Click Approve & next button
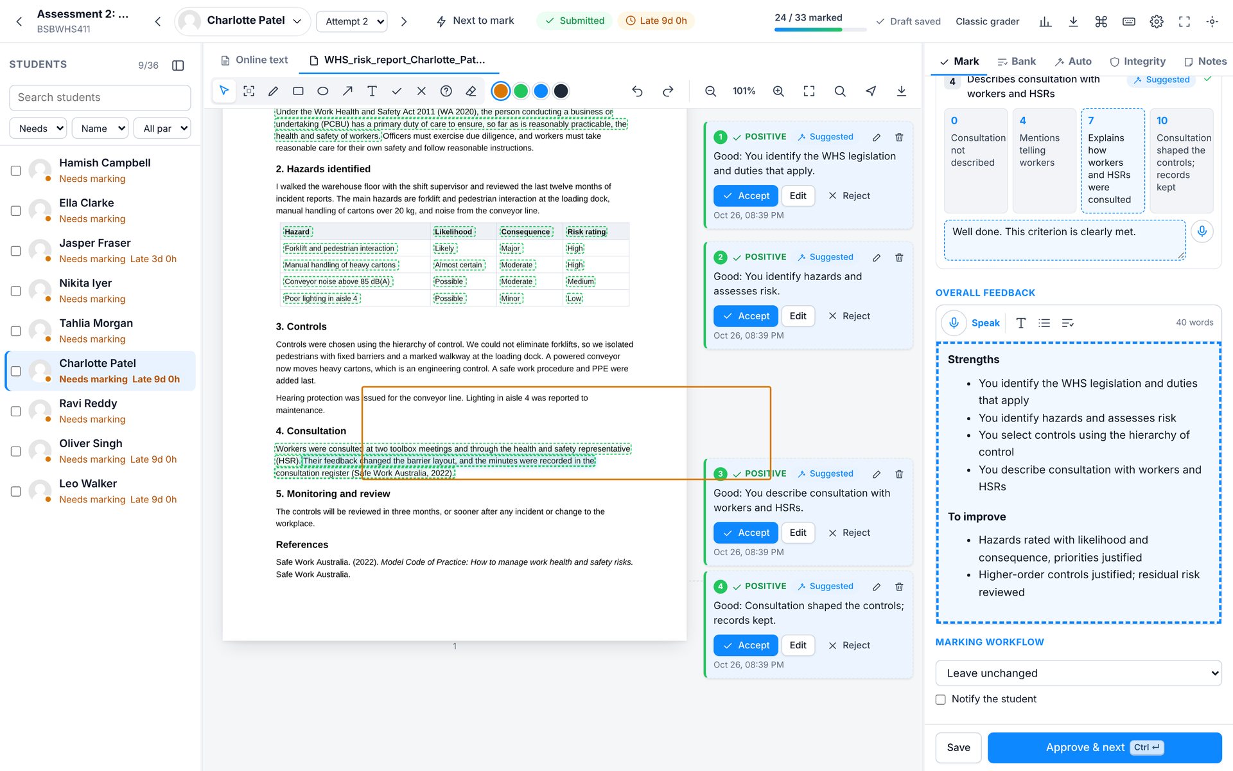Screen dimensions: 1233x771 pos(1105,747)
